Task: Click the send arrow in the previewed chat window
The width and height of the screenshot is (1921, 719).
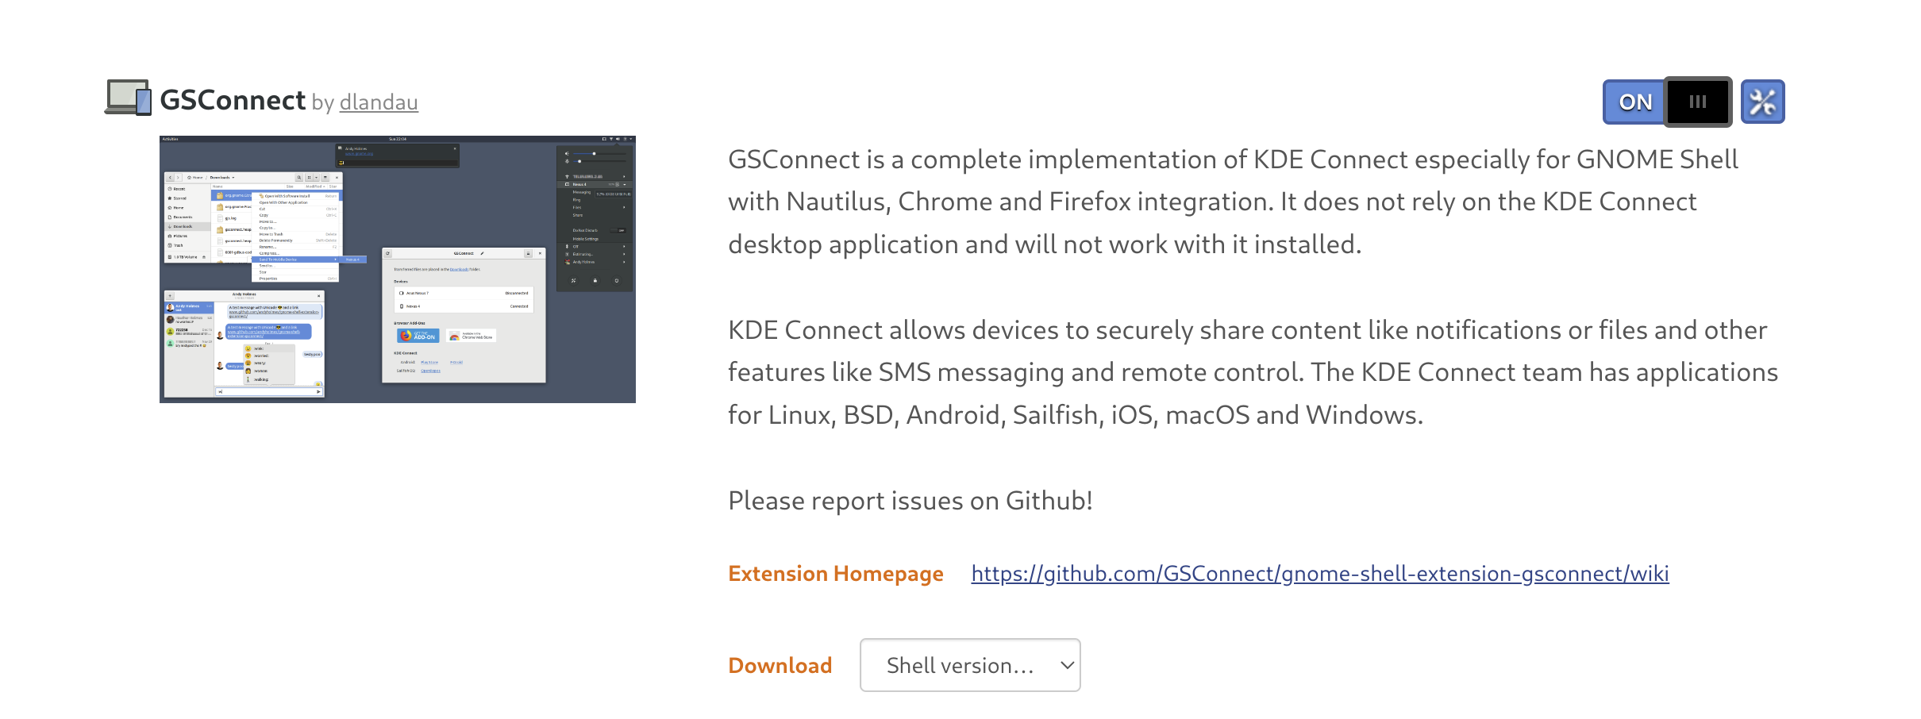Action: click(x=318, y=391)
